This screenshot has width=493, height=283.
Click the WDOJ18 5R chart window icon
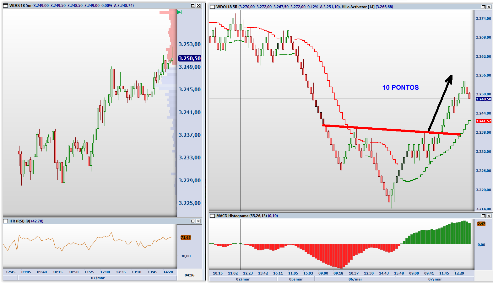click(212, 7)
